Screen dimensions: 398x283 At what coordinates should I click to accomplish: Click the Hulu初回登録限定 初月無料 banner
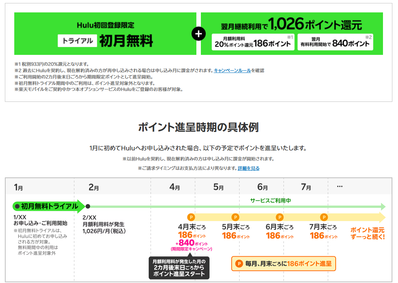[106, 33]
